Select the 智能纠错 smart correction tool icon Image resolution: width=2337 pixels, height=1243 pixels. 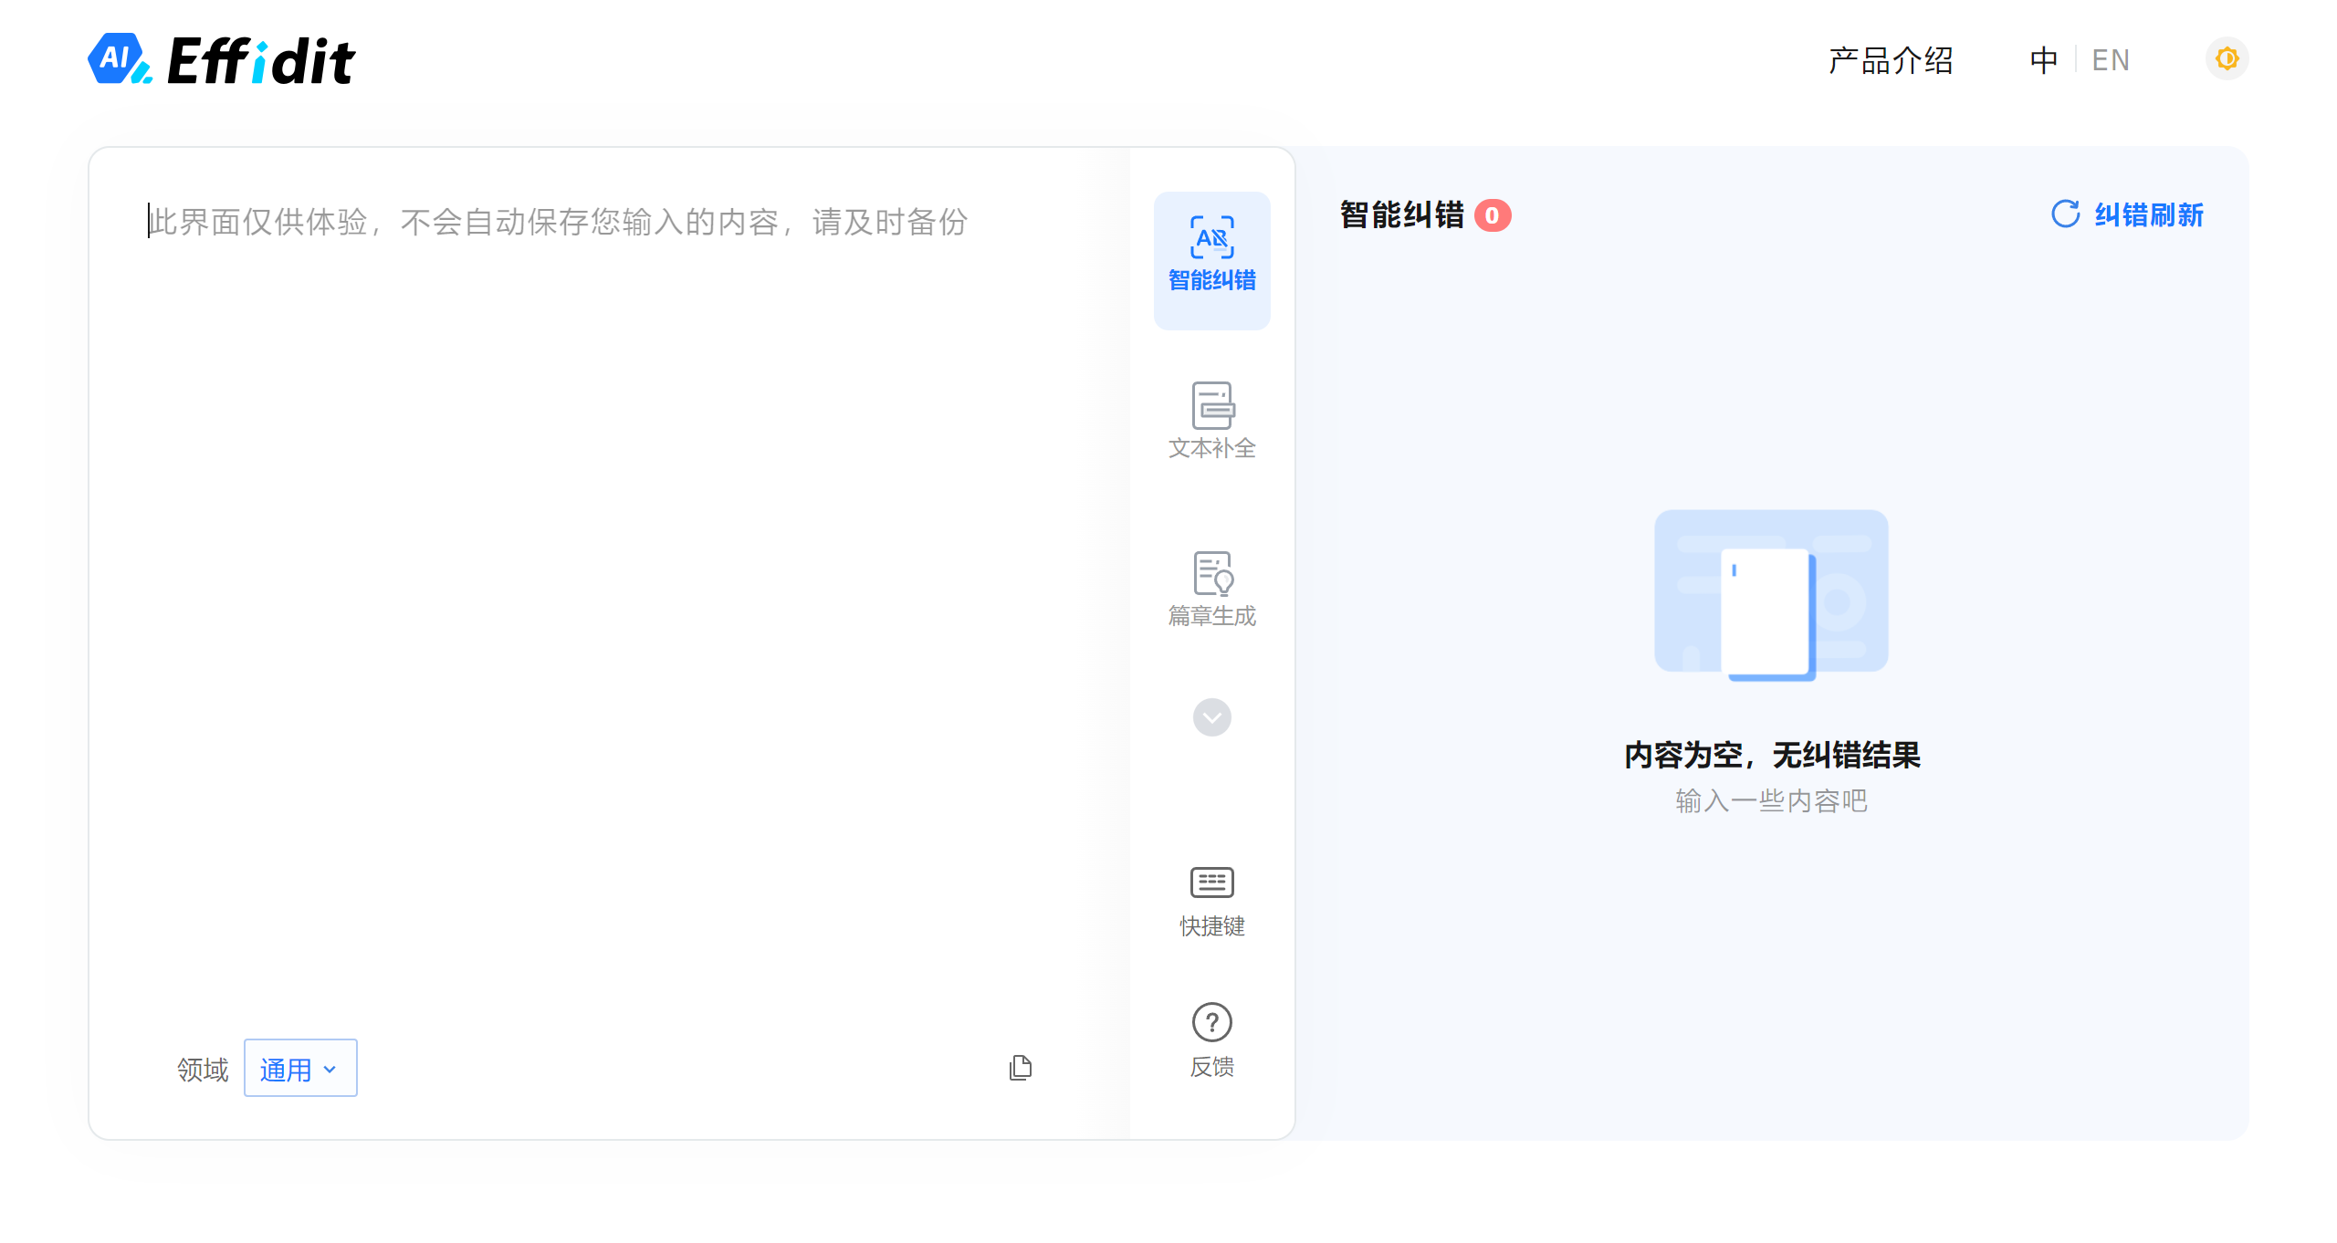1211,238
